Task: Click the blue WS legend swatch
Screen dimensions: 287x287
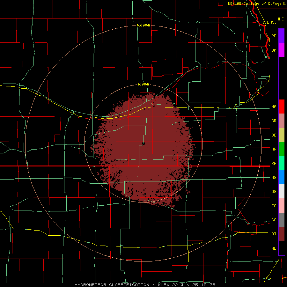Action: coord(282,177)
